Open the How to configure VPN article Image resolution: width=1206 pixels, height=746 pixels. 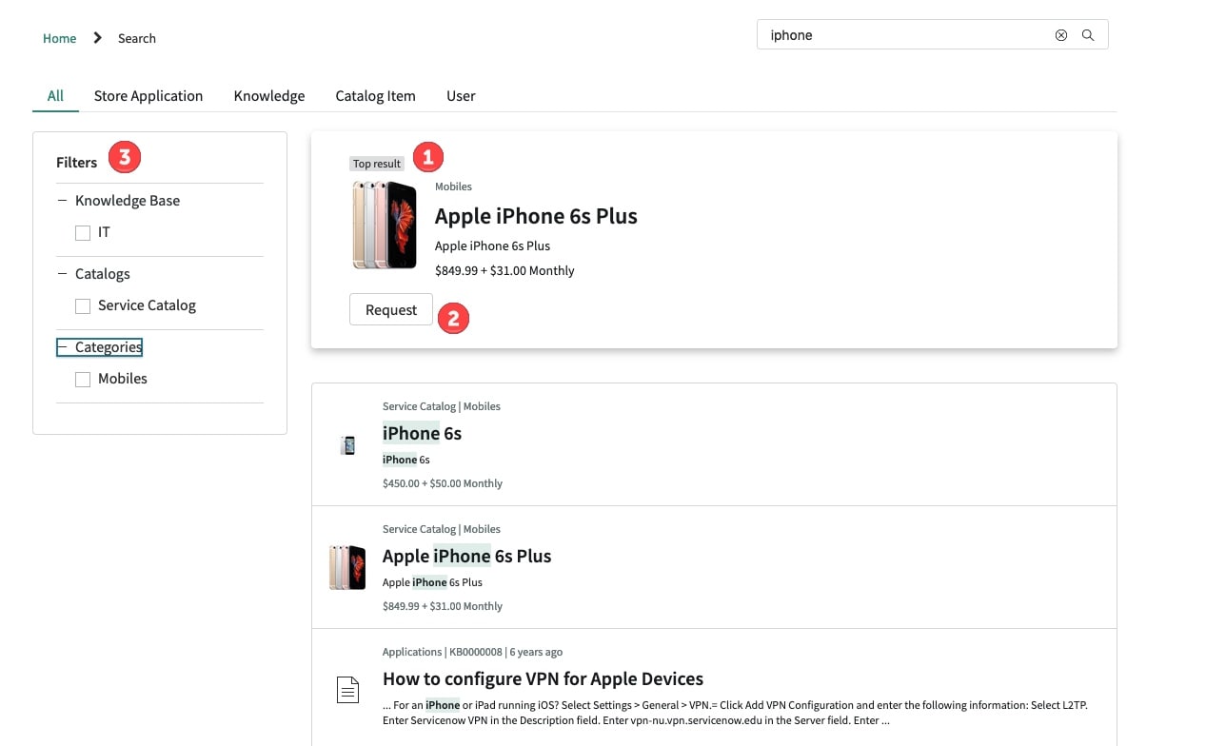[543, 678]
